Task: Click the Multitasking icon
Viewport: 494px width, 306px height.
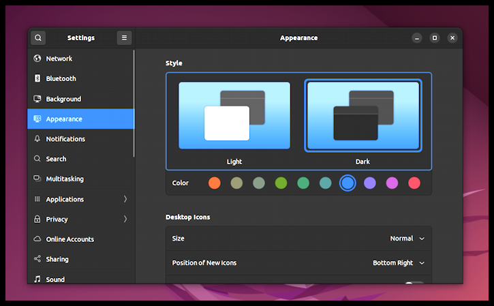Action: [37, 179]
